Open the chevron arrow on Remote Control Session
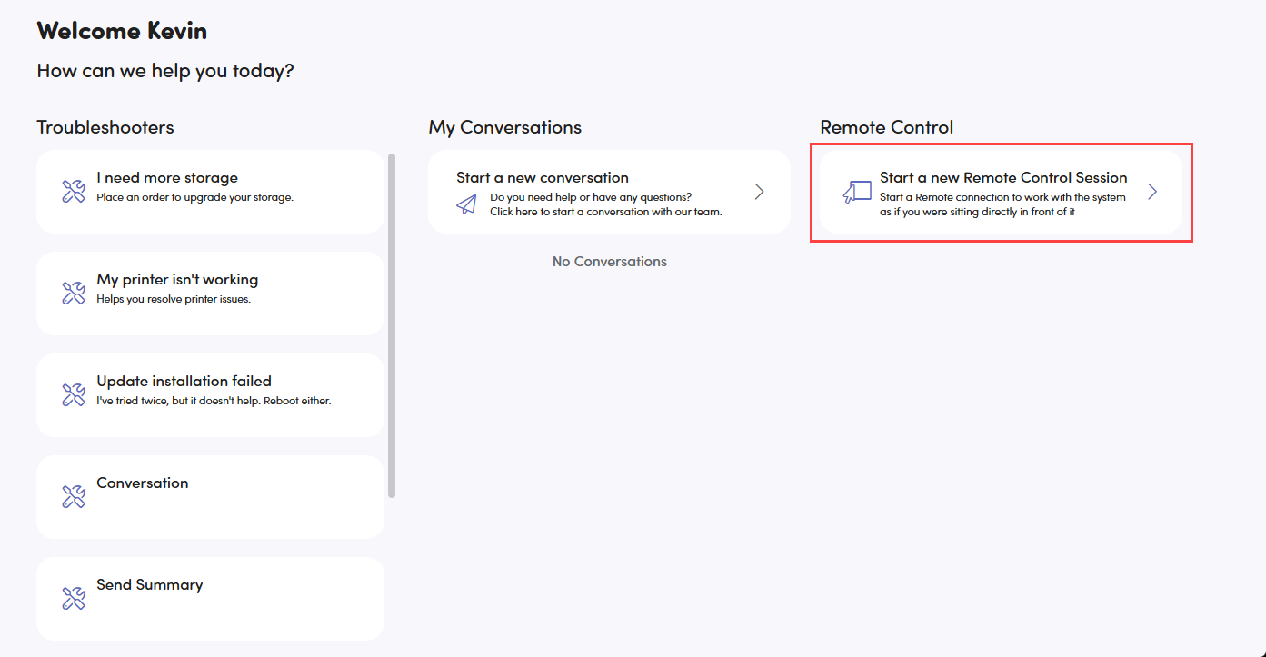Viewport: 1266px width, 657px height. point(1151,192)
